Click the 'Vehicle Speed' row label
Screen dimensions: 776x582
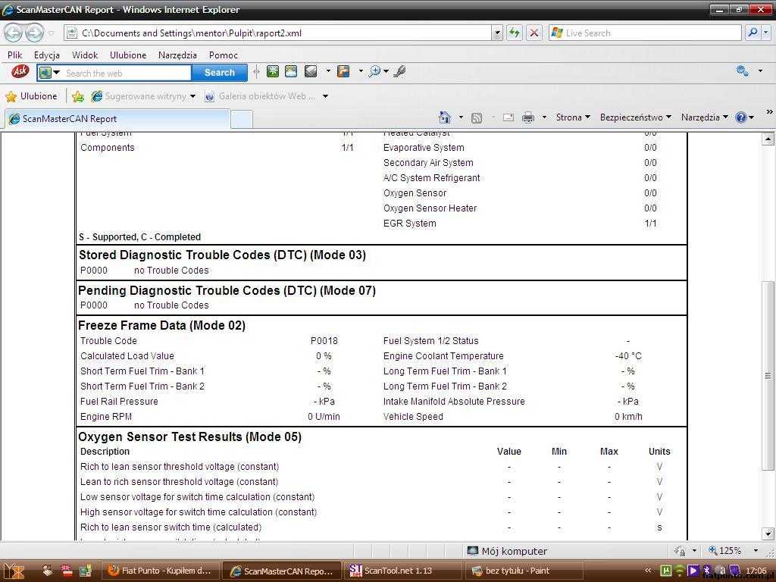tap(413, 417)
